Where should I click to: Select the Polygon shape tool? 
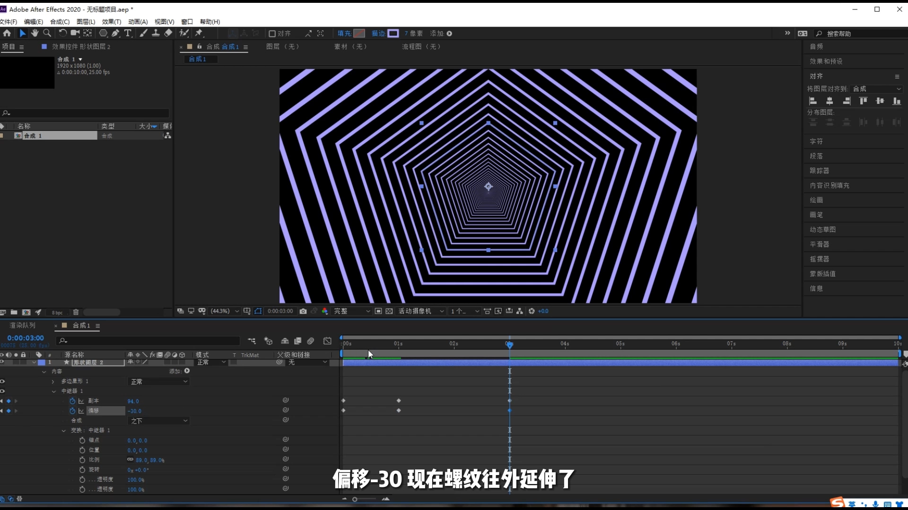point(103,33)
